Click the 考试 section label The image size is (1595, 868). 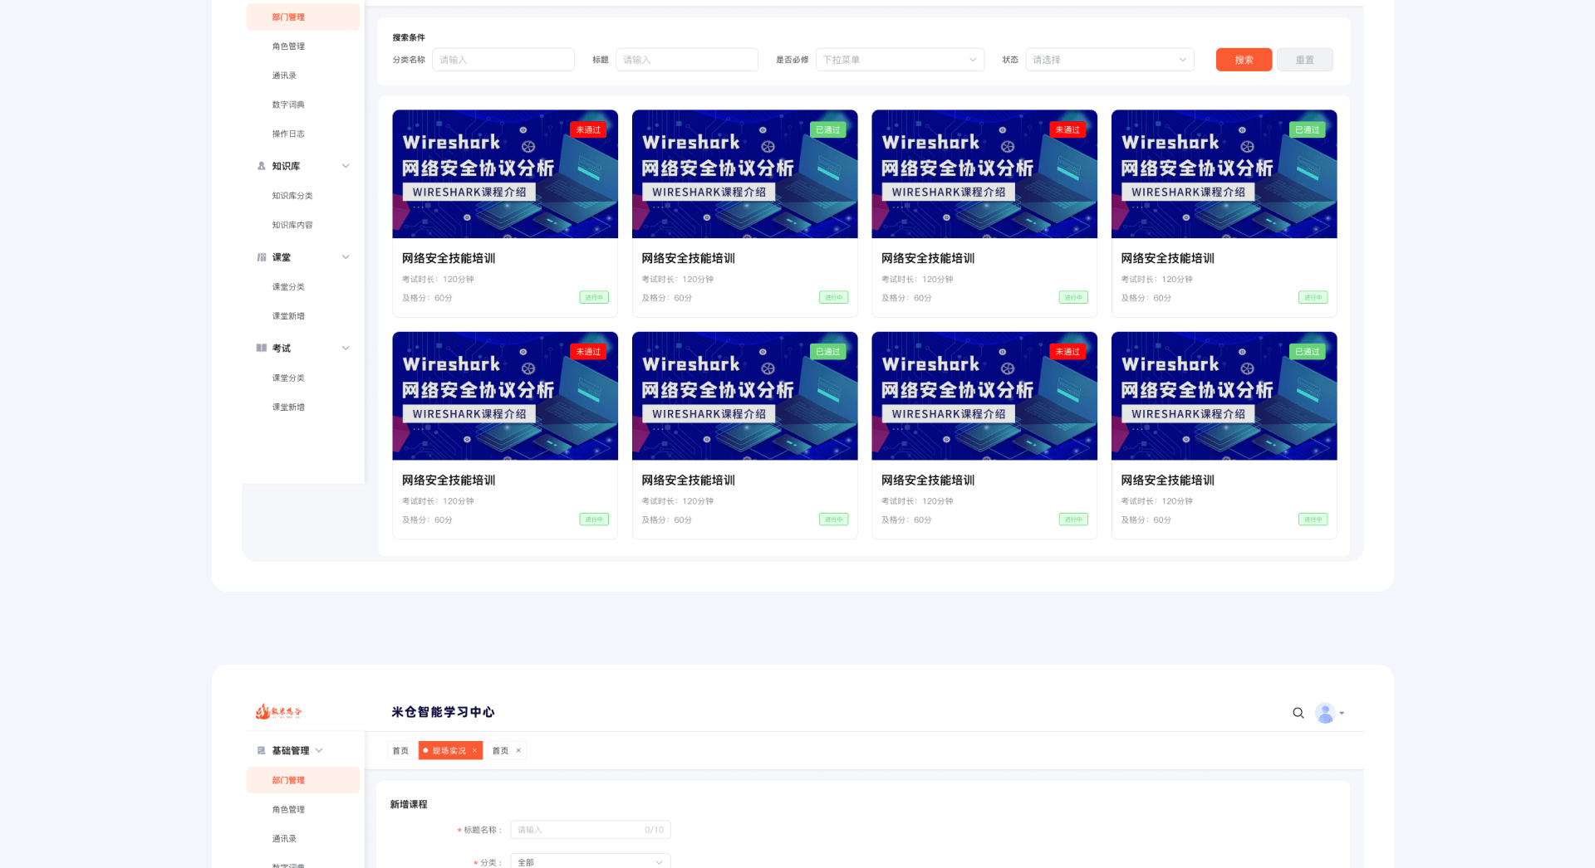click(x=282, y=349)
